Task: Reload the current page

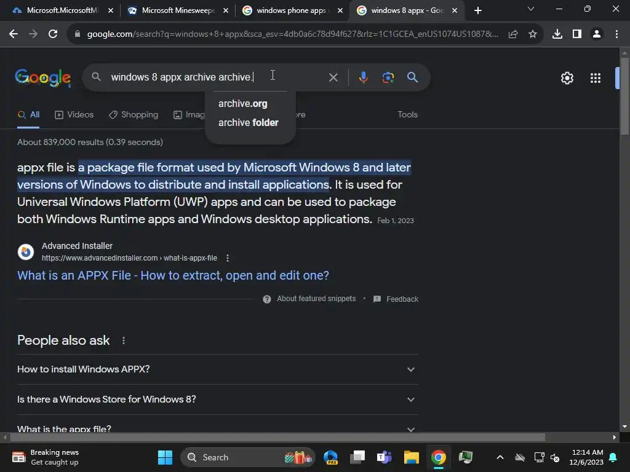Action: (x=53, y=34)
